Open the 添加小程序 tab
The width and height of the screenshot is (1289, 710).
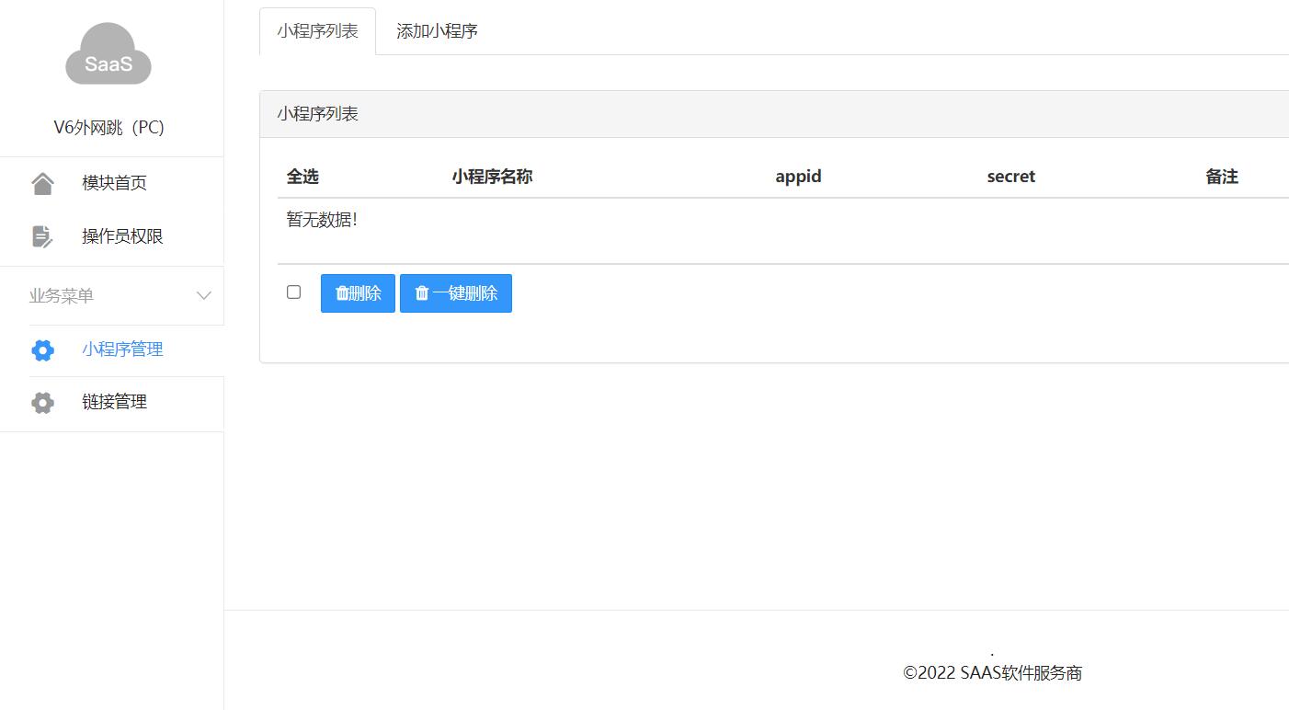click(437, 31)
